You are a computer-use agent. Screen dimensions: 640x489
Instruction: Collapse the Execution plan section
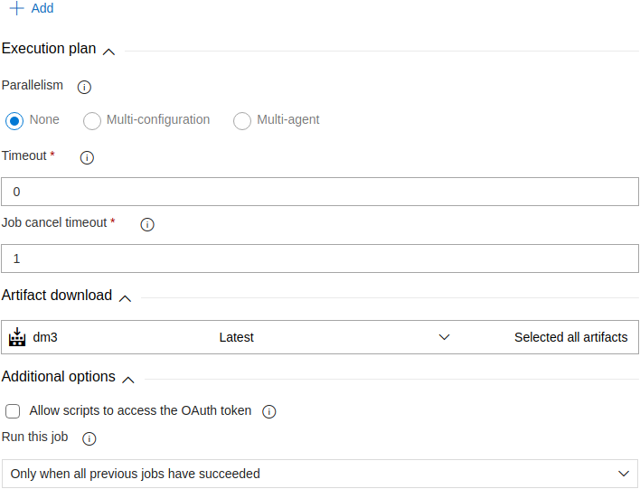click(109, 52)
